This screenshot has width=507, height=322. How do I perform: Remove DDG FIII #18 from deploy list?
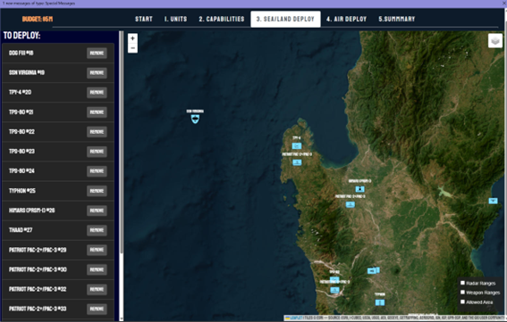97,54
